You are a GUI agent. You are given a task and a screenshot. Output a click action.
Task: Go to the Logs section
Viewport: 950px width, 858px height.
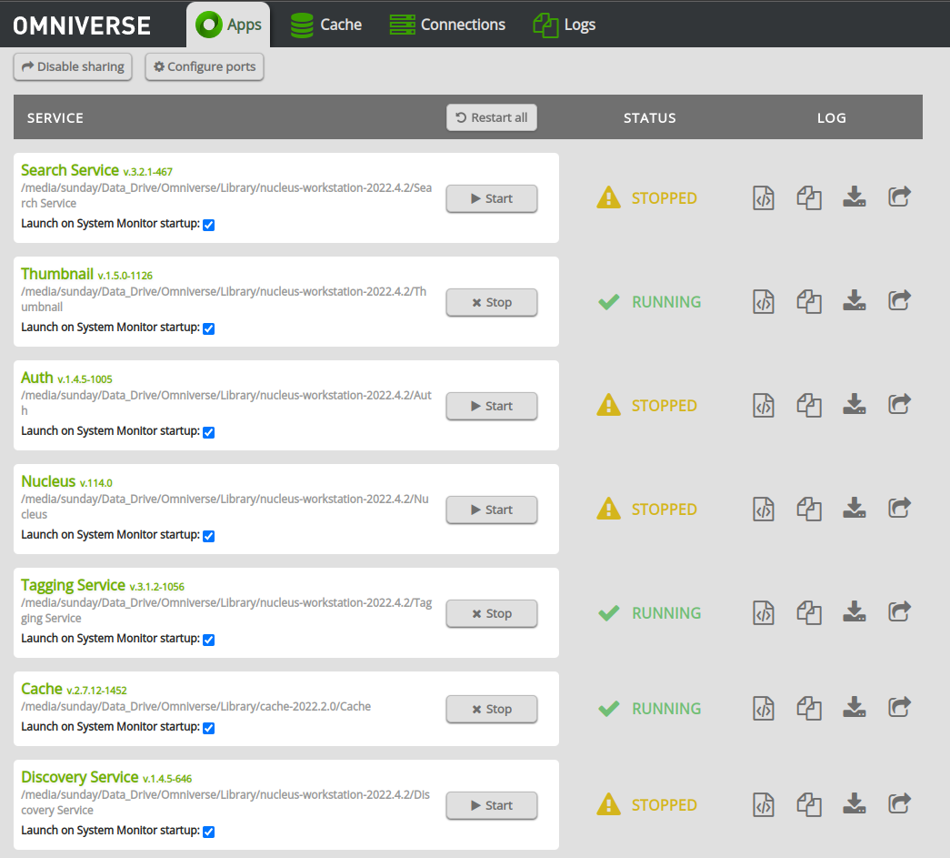coord(564,25)
